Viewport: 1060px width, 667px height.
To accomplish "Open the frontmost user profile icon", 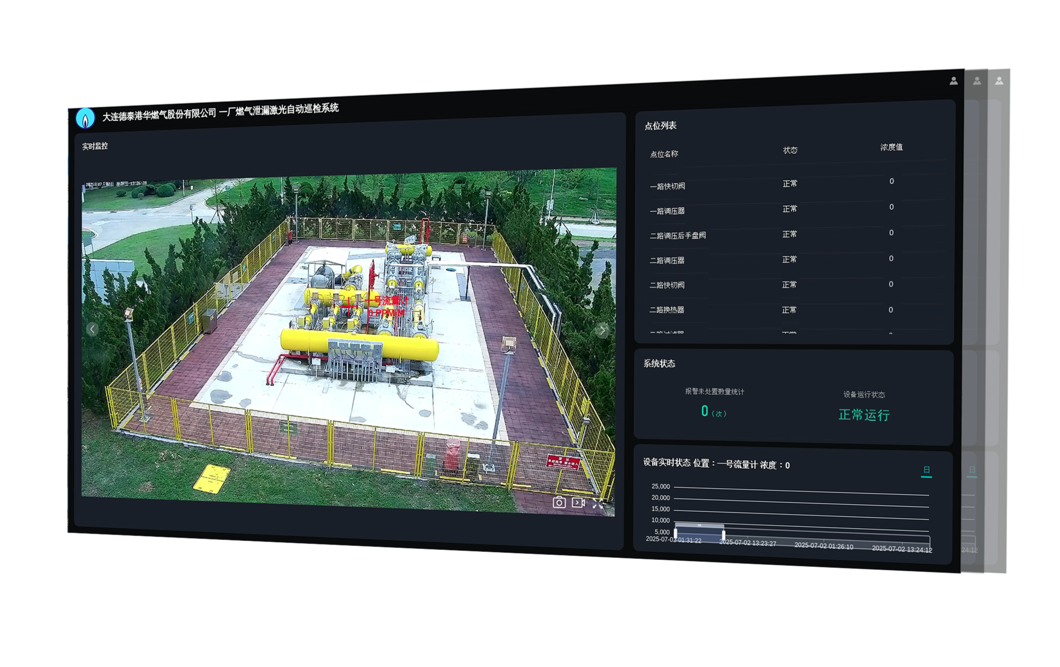I will [954, 81].
